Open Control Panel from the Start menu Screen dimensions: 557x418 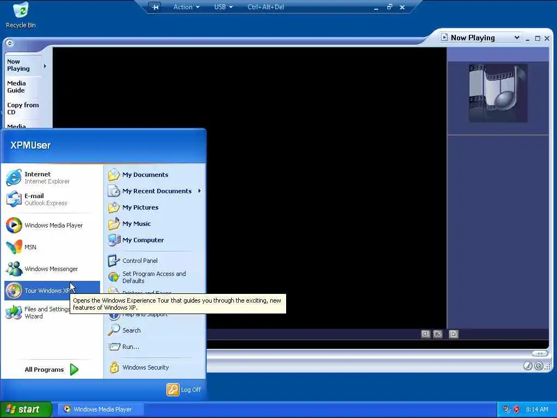(x=155, y=261)
